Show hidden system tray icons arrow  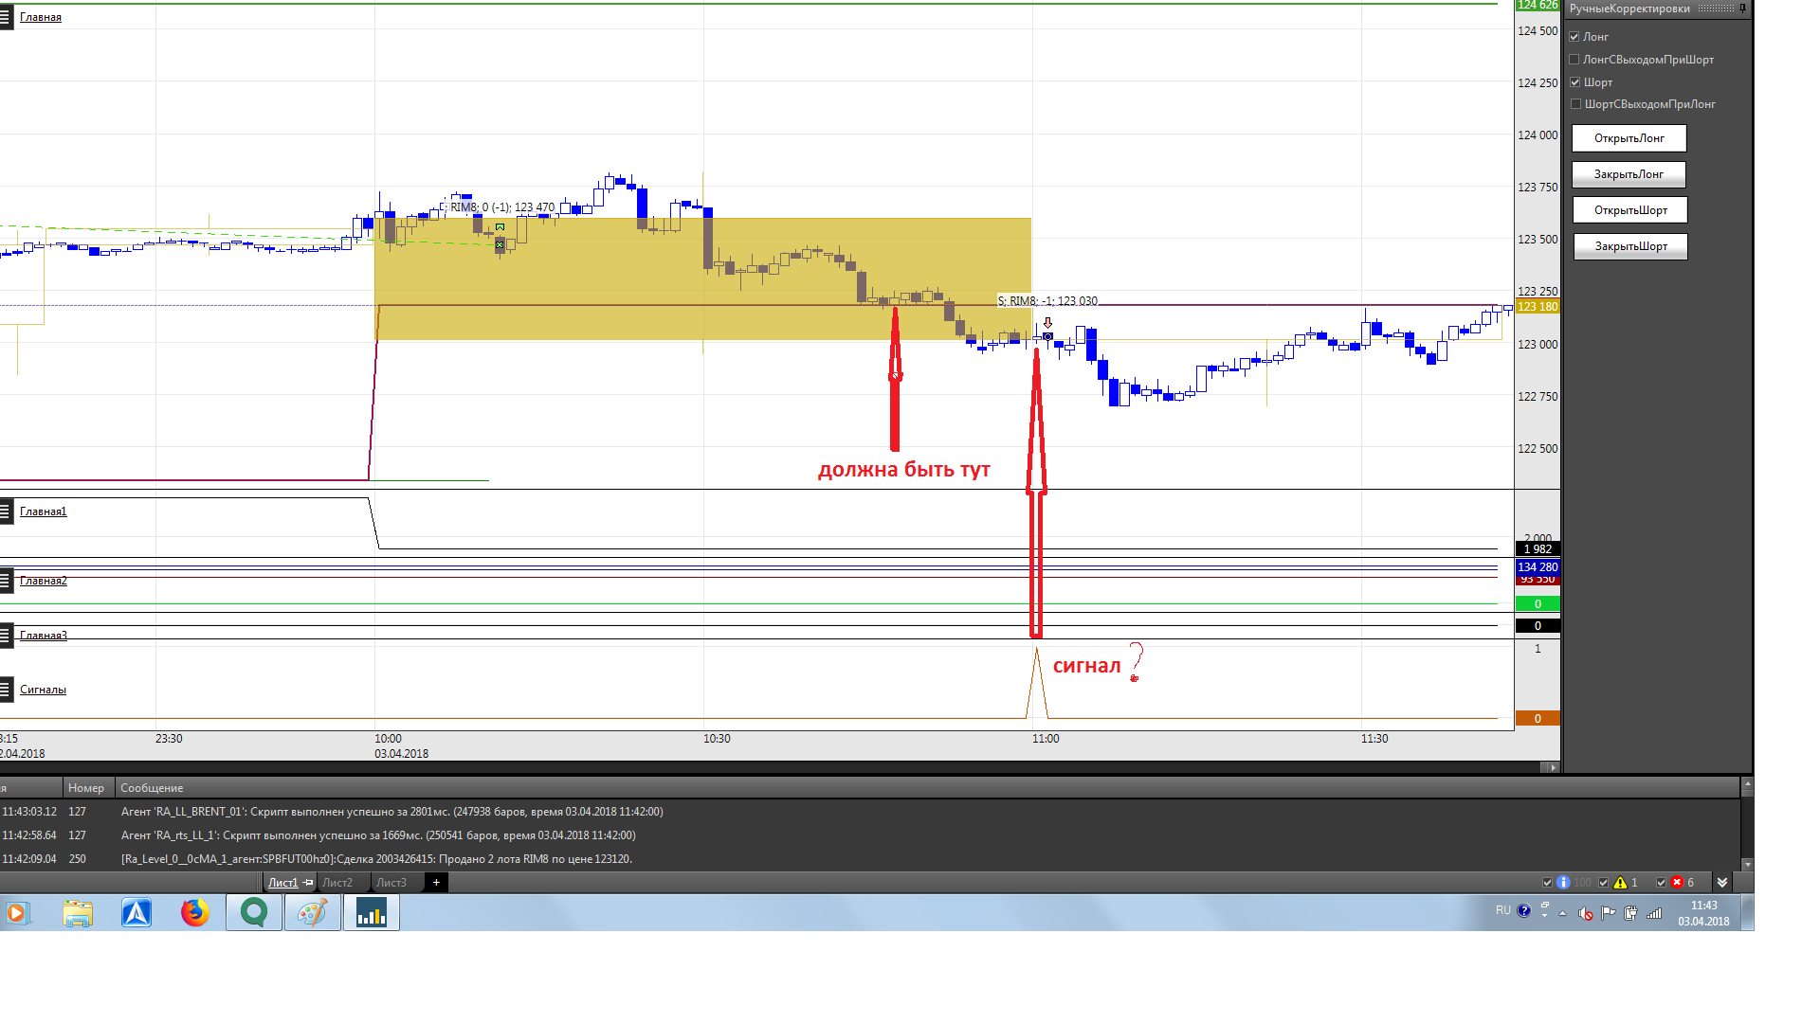[x=1563, y=914]
